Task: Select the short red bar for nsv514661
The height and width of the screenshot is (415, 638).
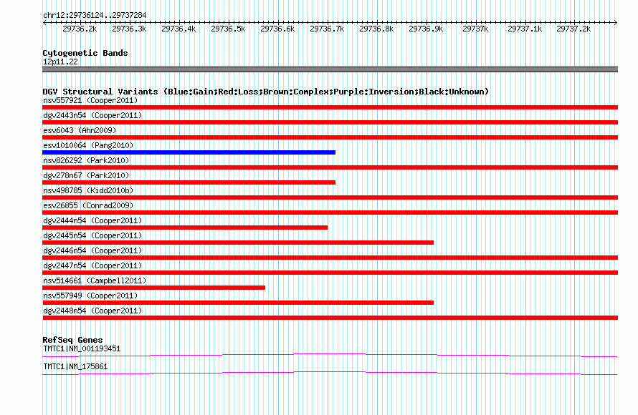Action: 154,288
